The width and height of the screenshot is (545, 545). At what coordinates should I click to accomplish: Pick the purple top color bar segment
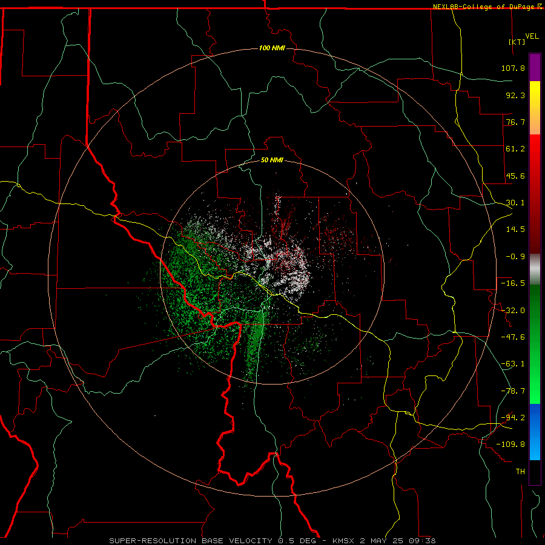[535, 67]
